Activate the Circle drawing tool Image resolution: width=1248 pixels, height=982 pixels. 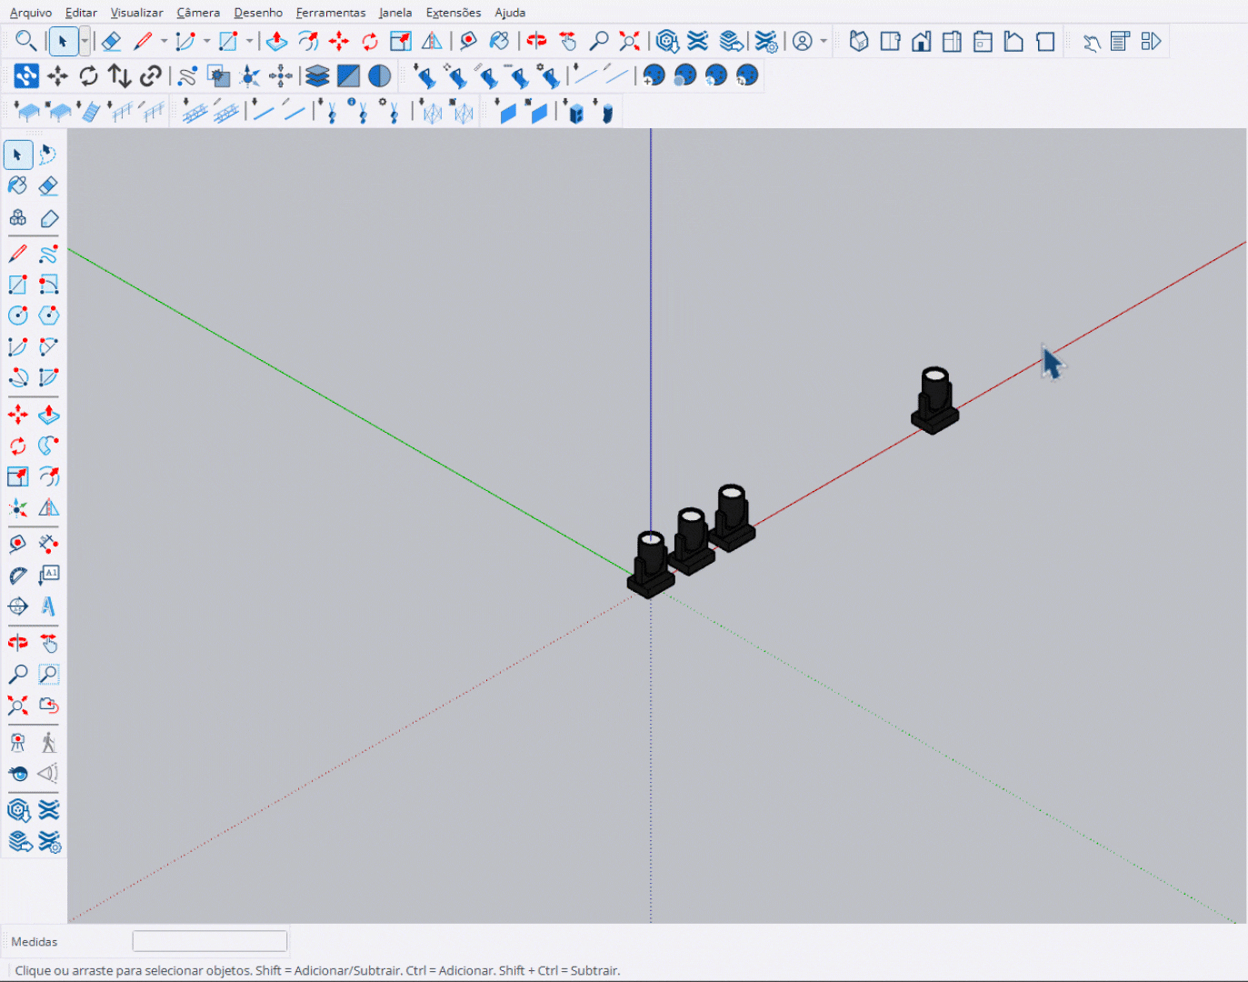pos(17,316)
